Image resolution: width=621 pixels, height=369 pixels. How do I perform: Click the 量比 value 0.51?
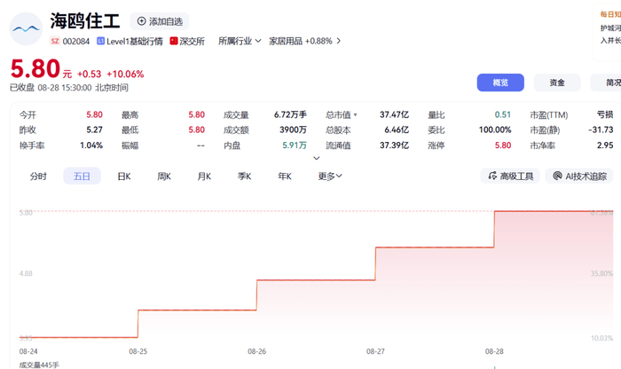pyautogui.click(x=503, y=114)
